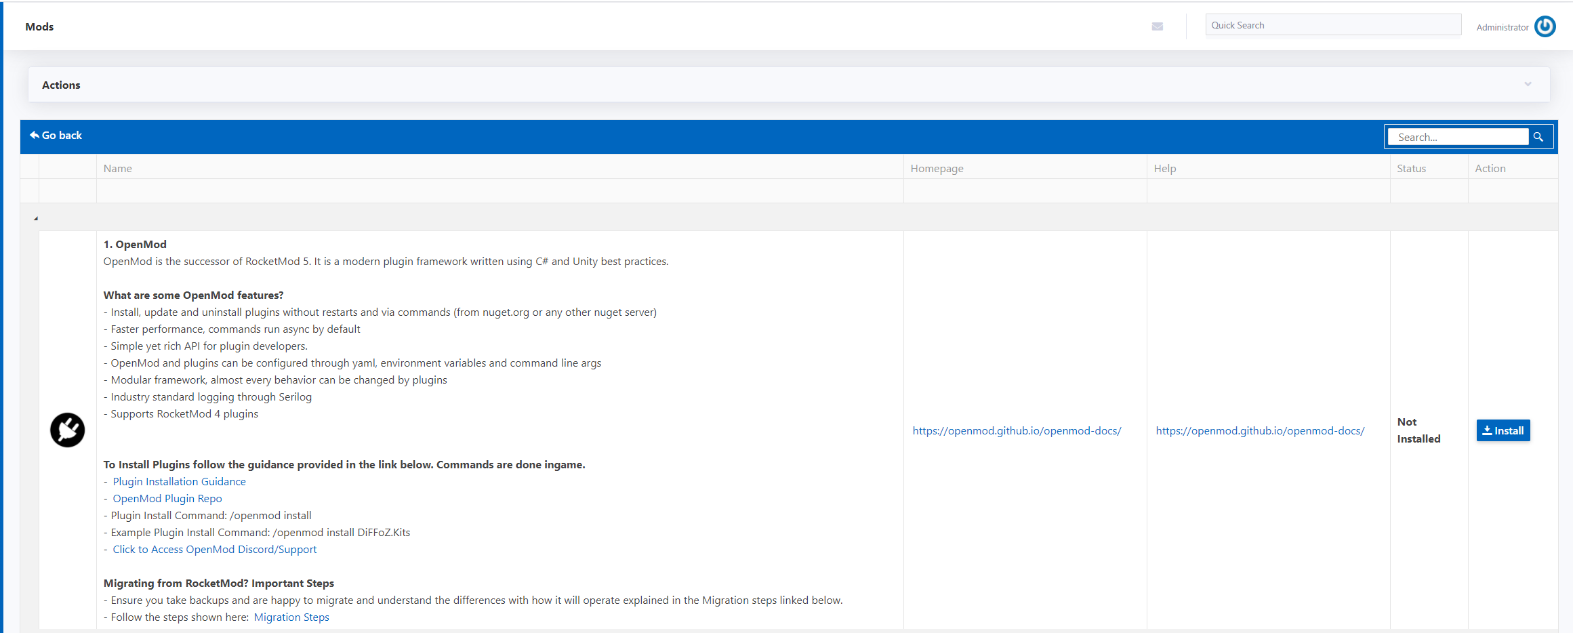Open the OpenMod Plugin Repo link
Screen dimensions: 1573x633
click(167, 498)
